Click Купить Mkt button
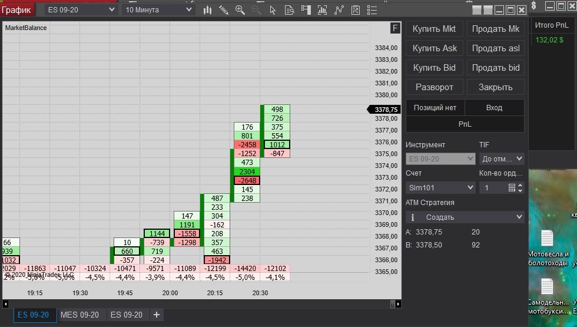Image resolution: width=577 pixels, height=327 pixels. (x=435, y=29)
